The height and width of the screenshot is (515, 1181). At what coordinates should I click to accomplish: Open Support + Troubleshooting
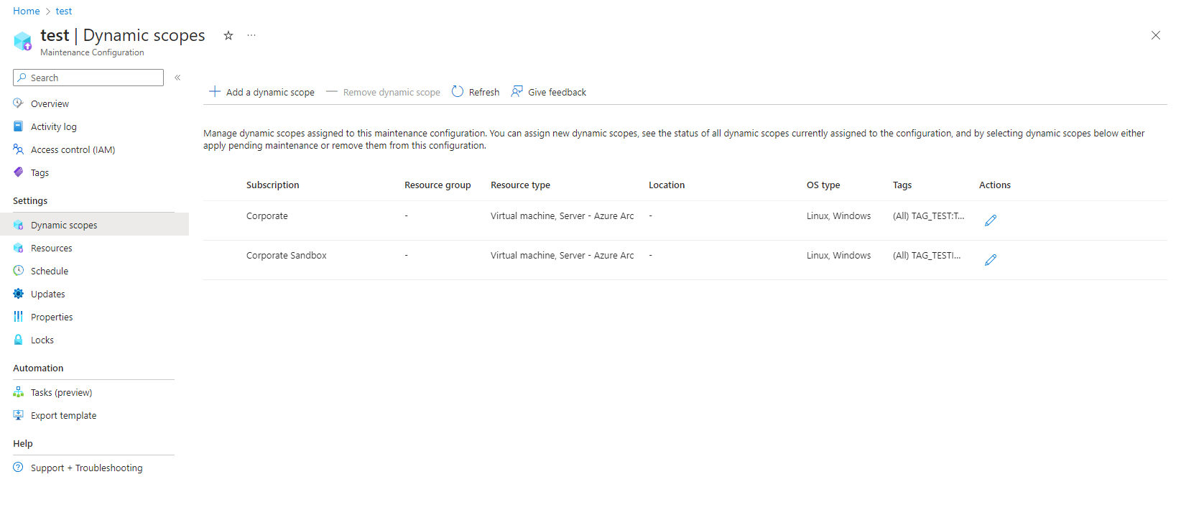point(87,468)
